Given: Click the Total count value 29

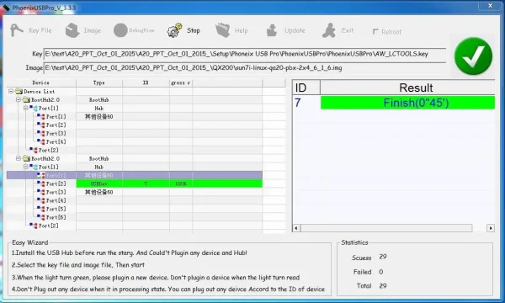Looking at the screenshot, I should pos(383,285).
